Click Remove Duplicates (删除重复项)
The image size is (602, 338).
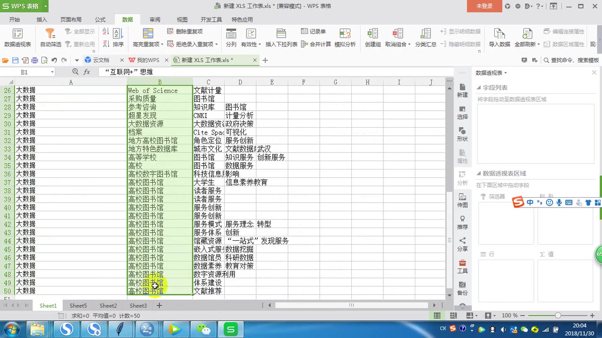pos(185,31)
